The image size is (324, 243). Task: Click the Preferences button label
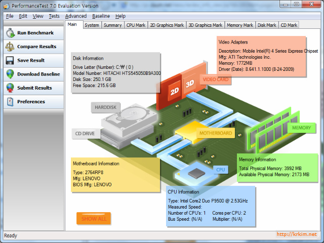coord(31,102)
